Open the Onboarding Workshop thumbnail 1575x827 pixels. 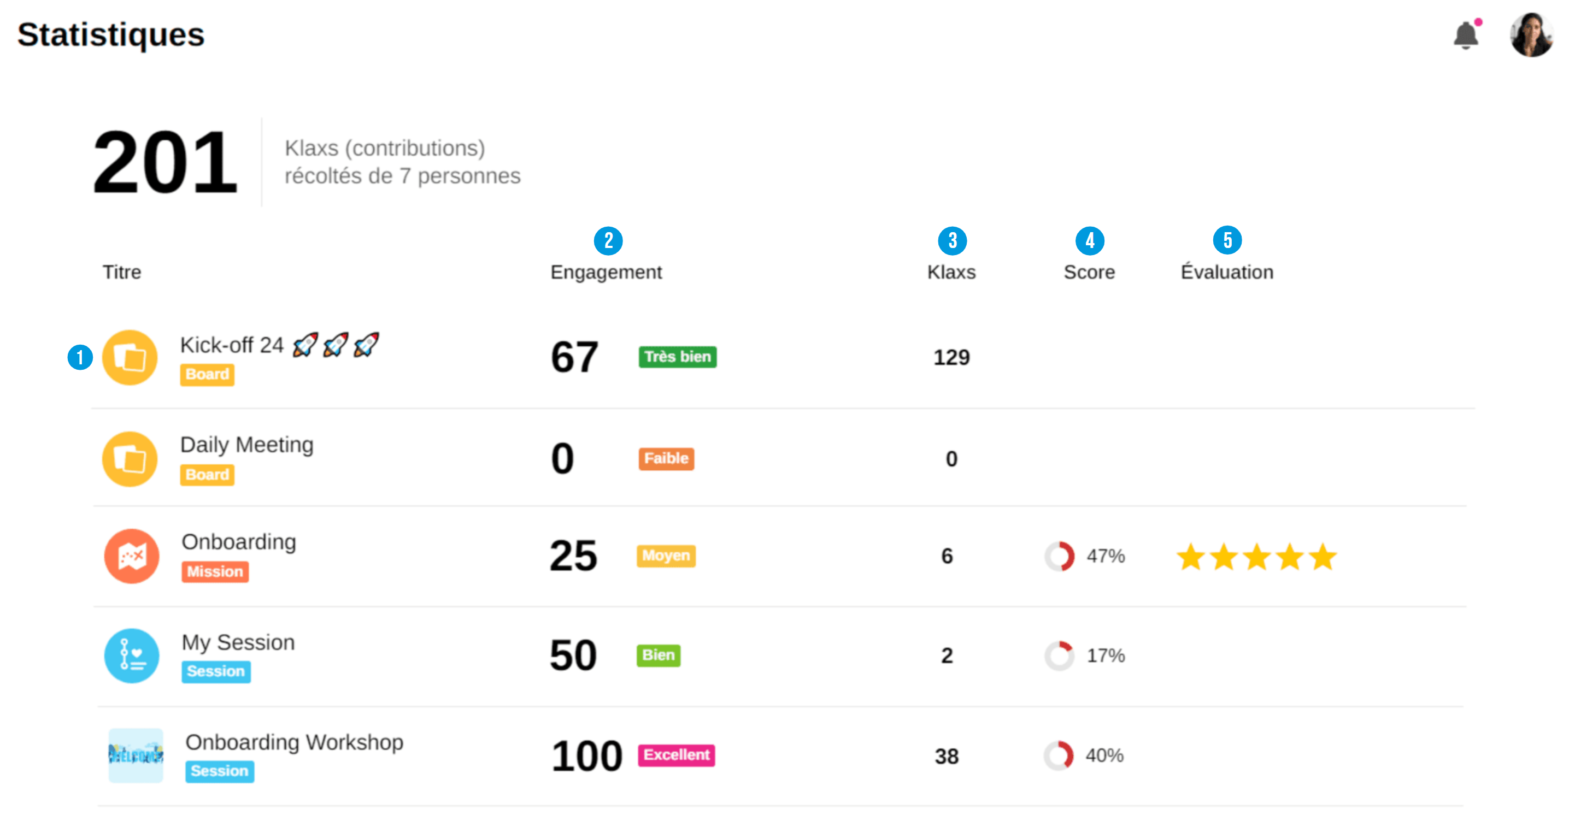point(136,755)
